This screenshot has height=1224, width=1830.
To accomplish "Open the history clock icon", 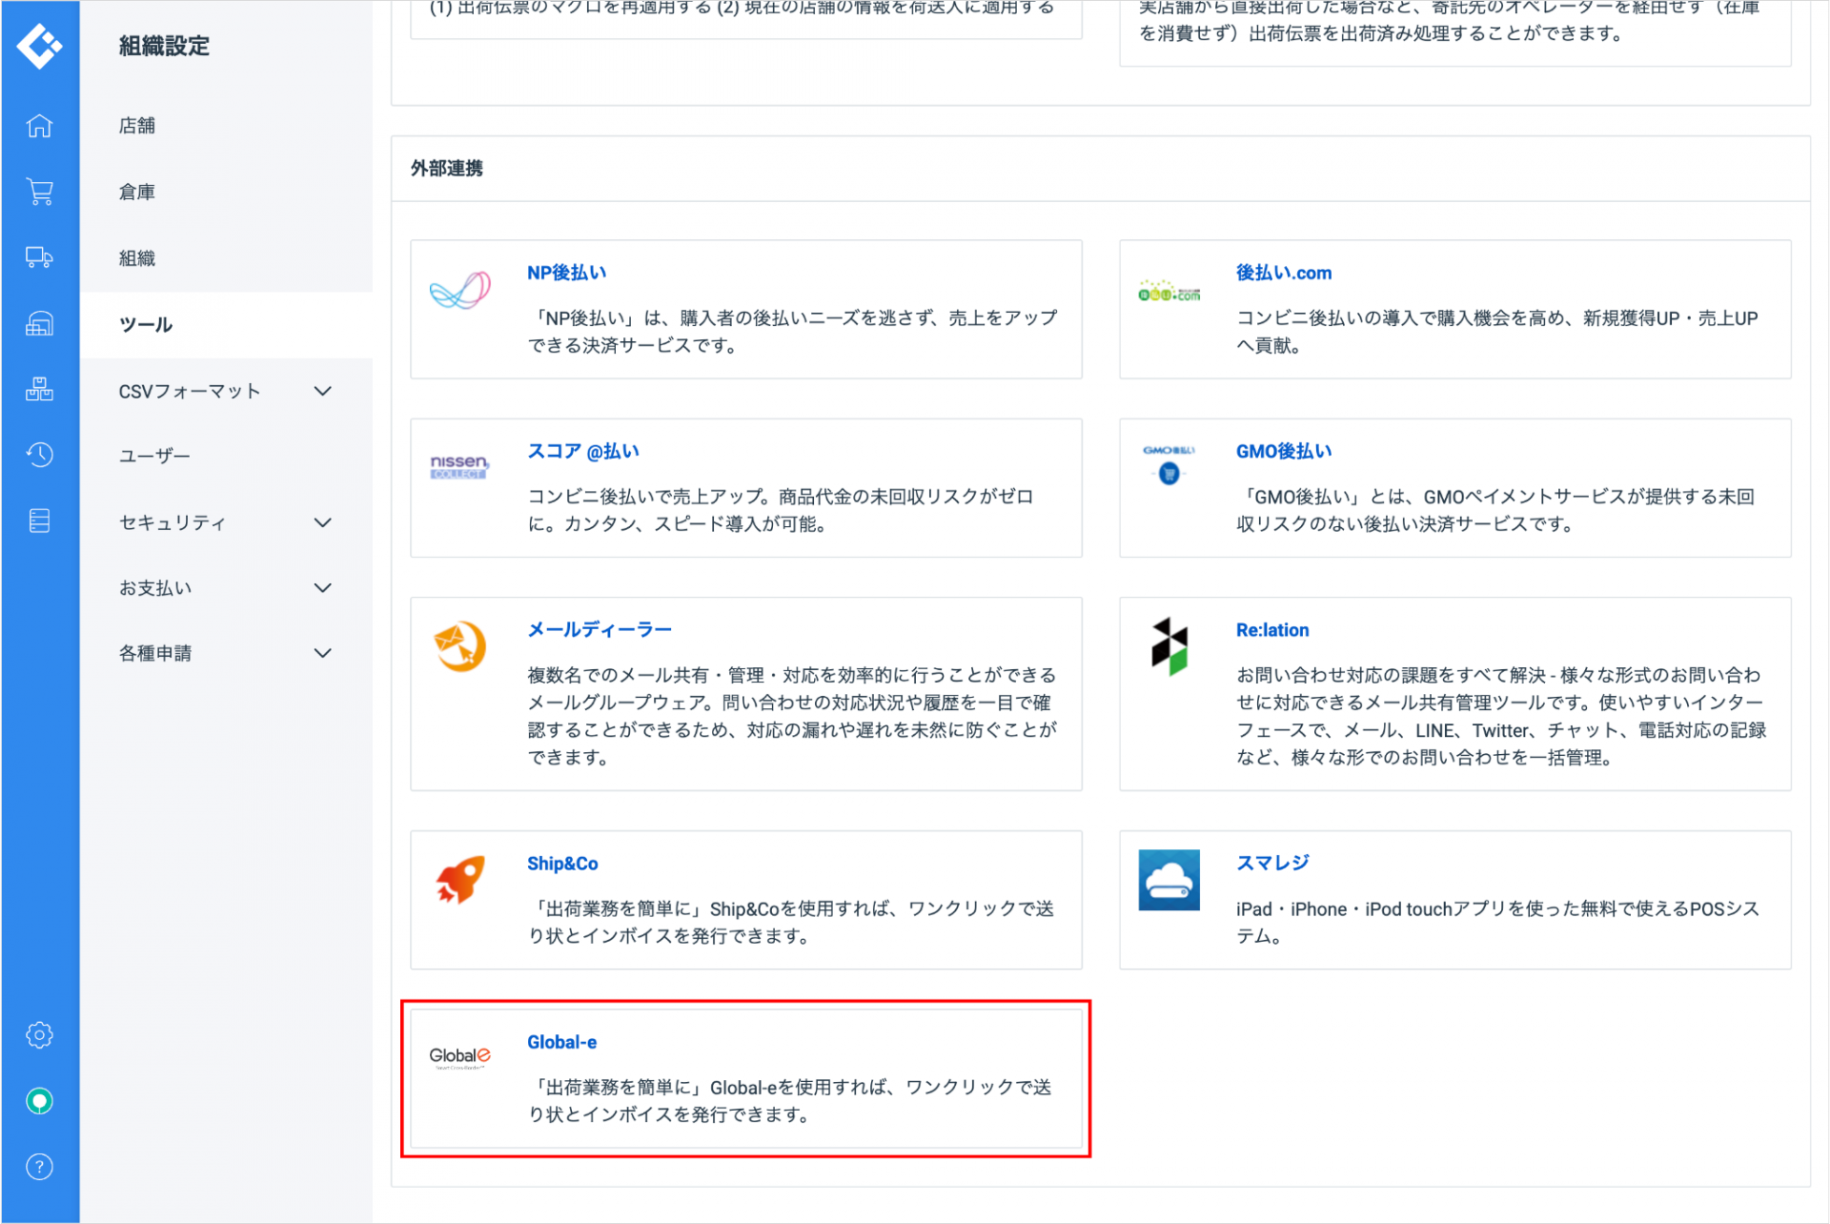I will click(39, 455).
